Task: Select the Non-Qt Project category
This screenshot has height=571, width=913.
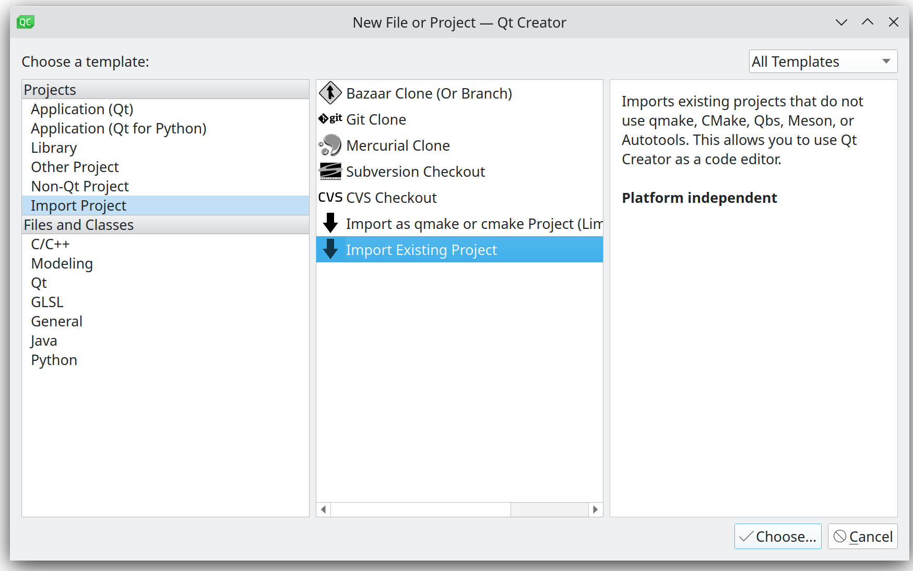Action: click(x=79, y=186)
